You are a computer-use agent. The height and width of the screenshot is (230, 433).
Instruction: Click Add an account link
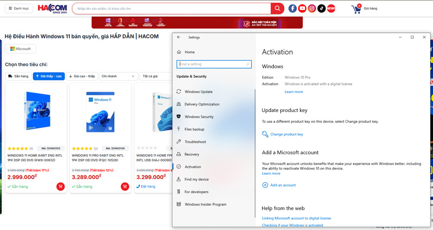[x=283, y=185]
